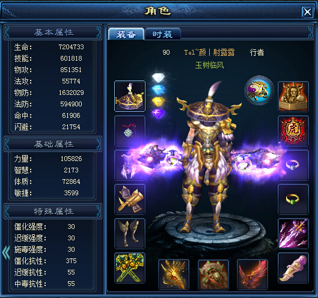Collapse the attributes panel with double-arrow
The image size is (318, 298).
pos(6,252)
